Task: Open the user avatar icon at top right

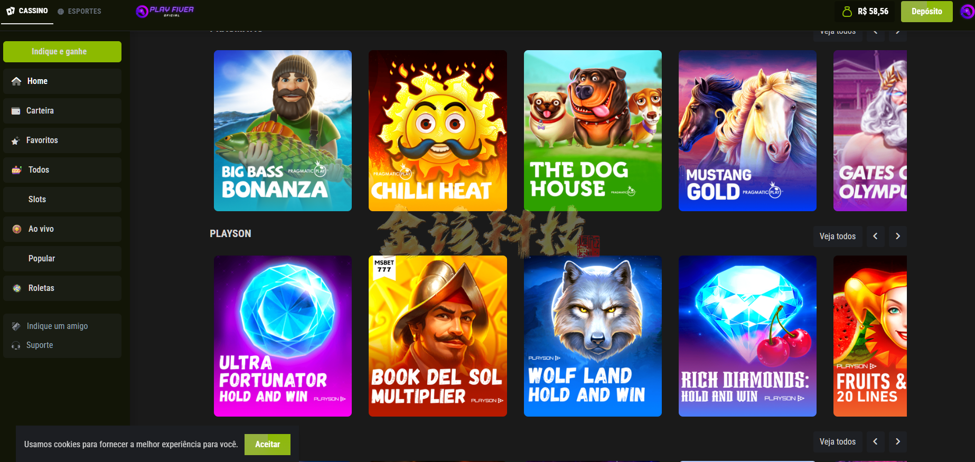Action: tap(967, 11)
